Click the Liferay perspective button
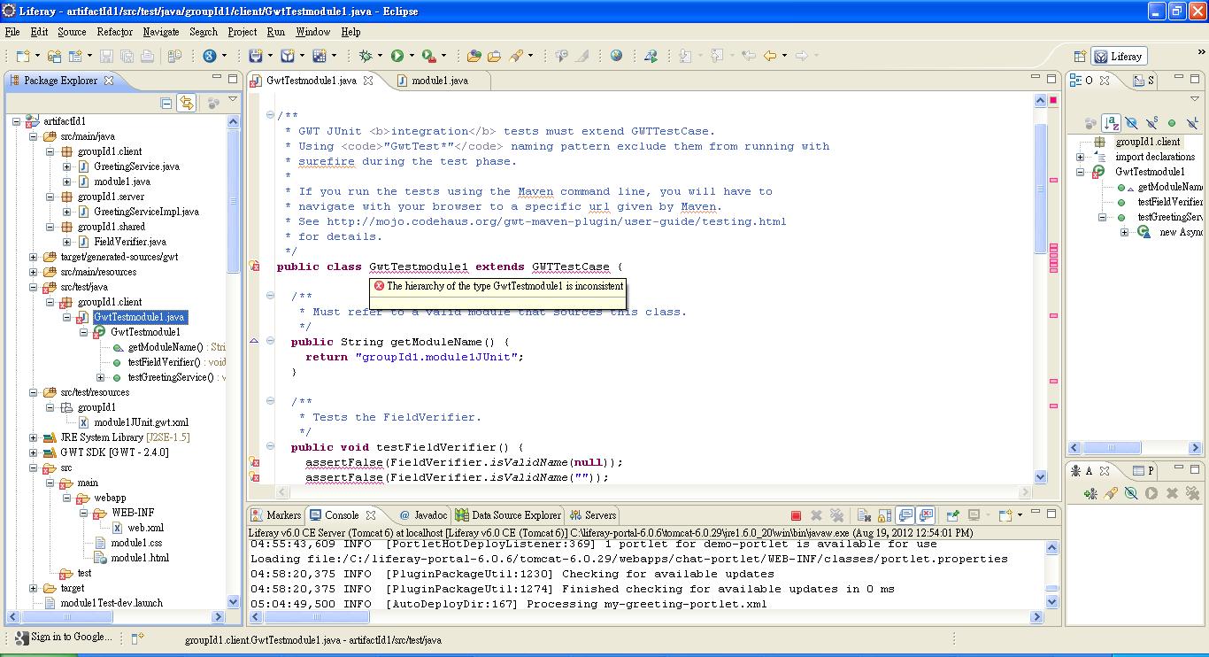 click(1118, 57)
